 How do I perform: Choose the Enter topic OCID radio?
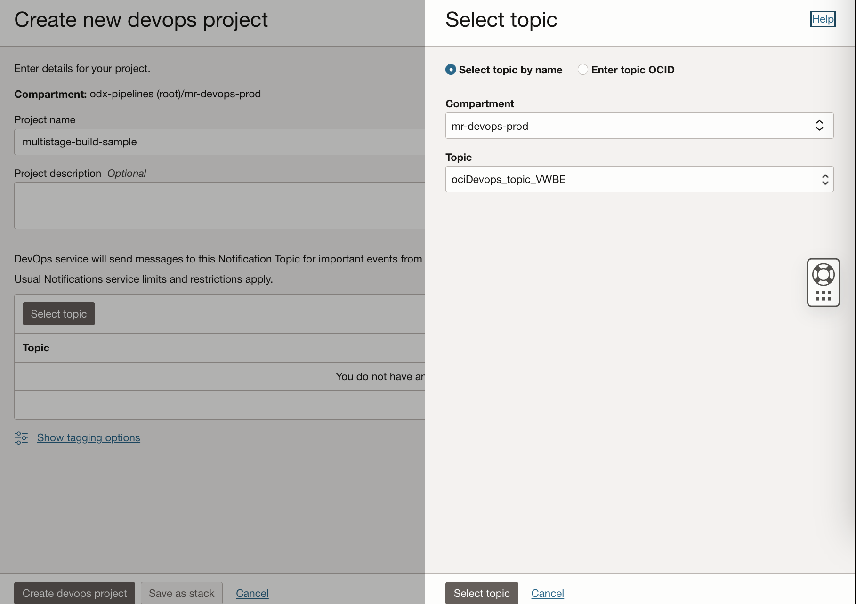pyautogui.click(x=583, y=70)
